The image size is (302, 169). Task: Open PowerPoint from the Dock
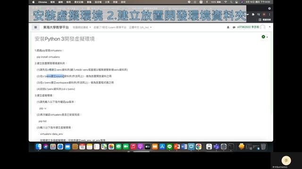pos(177,147)
